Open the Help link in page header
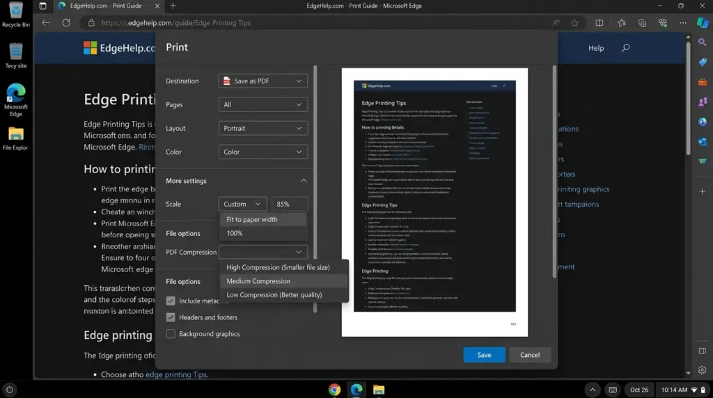 (596, 48)
